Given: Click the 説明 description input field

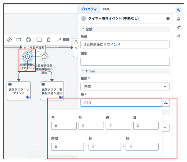Looking at the screenshot, I should pyautogui.click(x=125, y=62).
